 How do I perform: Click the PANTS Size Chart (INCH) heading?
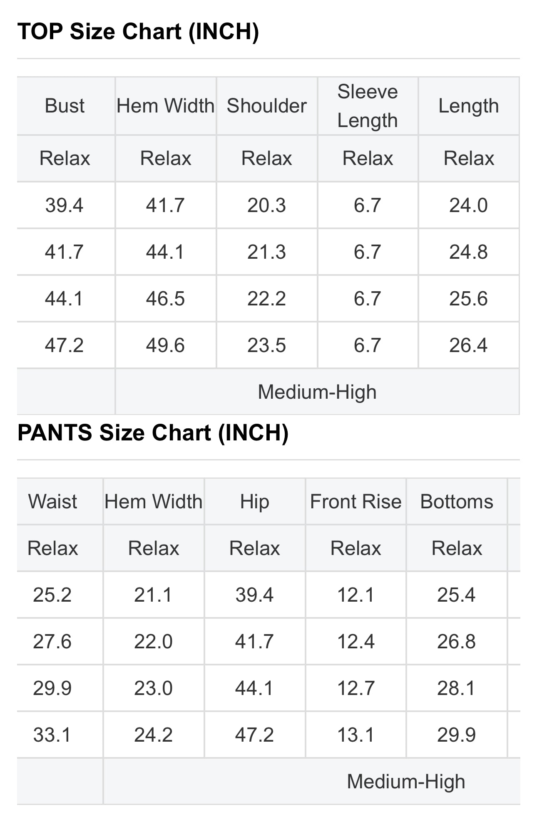pyautogui.click(x=153, y=433)
